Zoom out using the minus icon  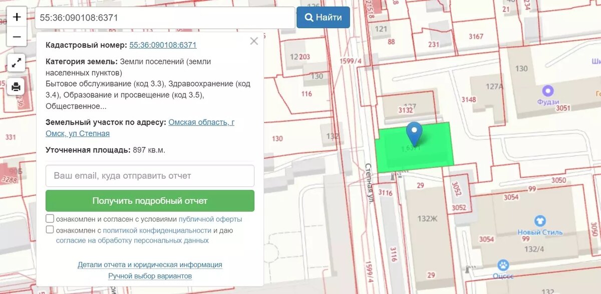pos(17,35)
